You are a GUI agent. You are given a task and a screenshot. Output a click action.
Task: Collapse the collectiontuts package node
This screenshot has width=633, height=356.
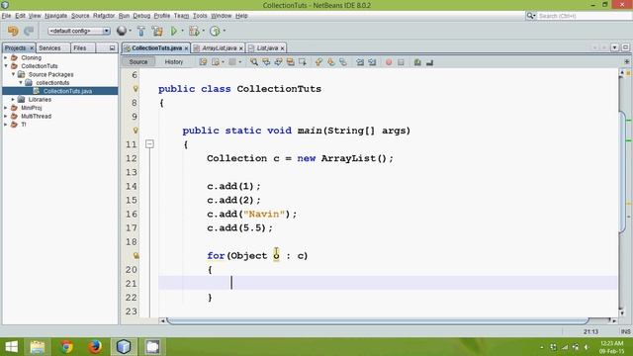tap(21, 82)
